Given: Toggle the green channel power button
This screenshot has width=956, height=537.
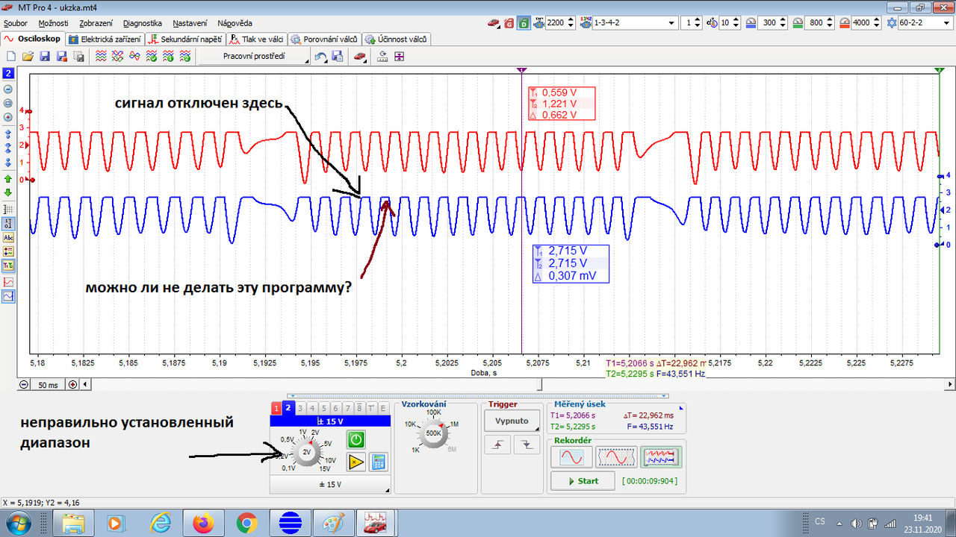Looking at the screenshot, I should [356, 439].
